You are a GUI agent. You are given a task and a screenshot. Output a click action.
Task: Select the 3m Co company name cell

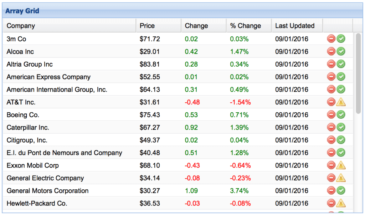(69, 39)
